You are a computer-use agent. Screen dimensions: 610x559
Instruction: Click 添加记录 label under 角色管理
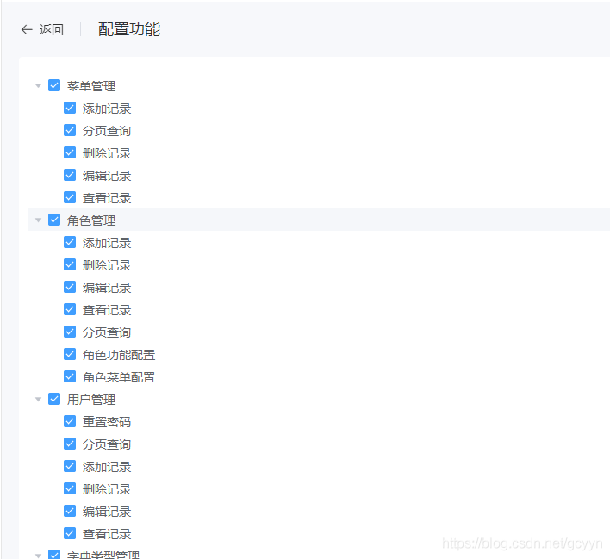click(107, 243)
